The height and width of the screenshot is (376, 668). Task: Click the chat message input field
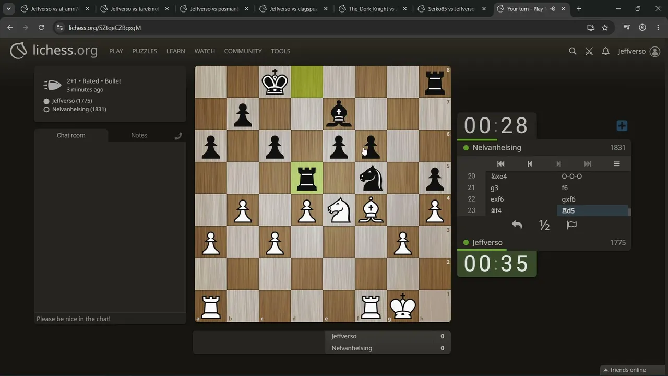tap(110, 319)
